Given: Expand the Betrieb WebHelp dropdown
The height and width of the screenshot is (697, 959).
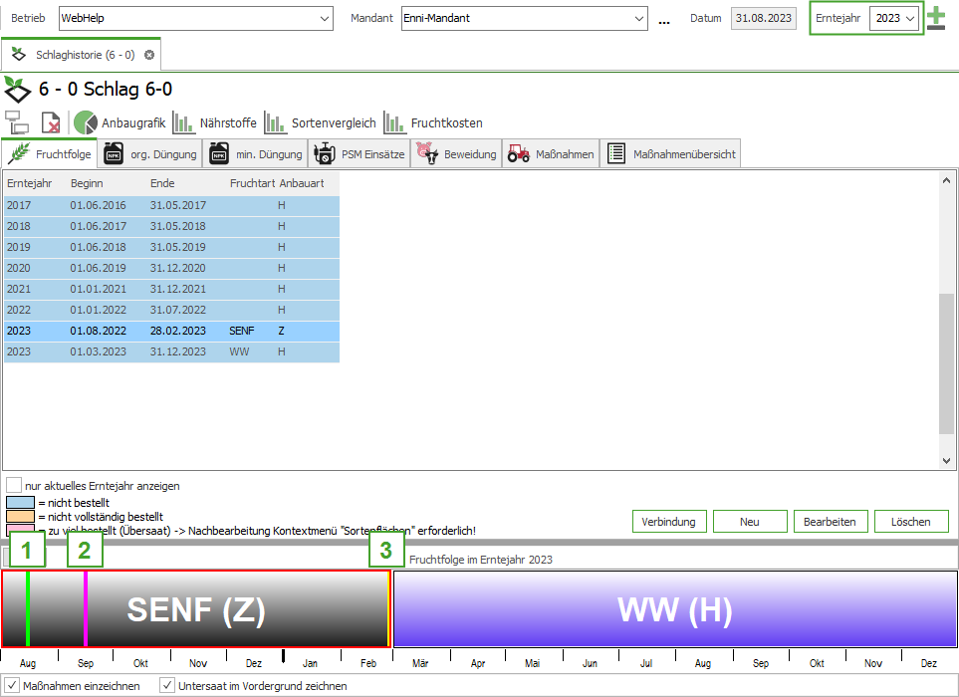Looking at the screenshot, I should point(325,18).
